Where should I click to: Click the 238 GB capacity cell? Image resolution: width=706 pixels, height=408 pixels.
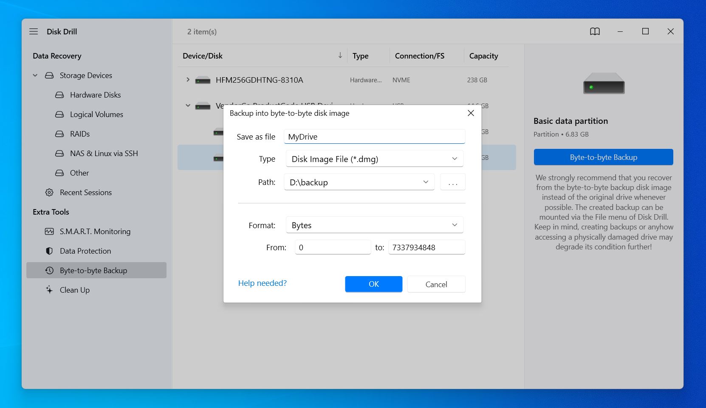pos(477,80)
